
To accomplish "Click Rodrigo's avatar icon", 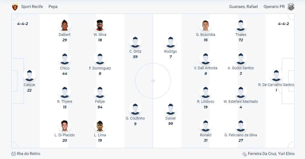I will point(171,42).
